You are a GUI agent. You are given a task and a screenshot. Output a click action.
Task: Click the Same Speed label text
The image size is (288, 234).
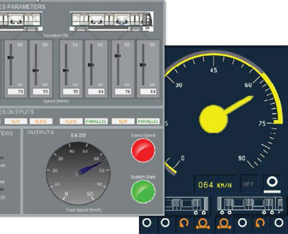click(x=143, y=136)
